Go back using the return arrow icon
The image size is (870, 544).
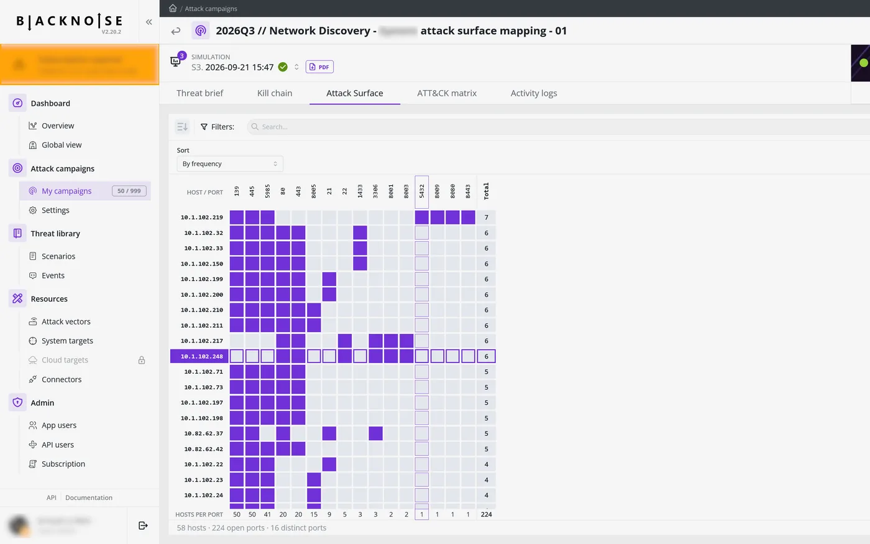tap(176, 30)
